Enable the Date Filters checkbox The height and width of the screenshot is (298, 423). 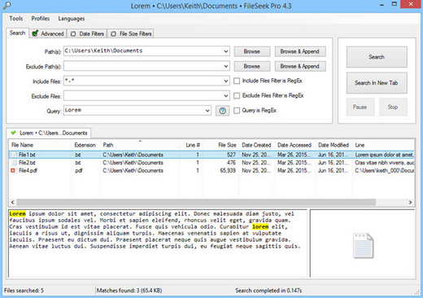pos(73,34)
